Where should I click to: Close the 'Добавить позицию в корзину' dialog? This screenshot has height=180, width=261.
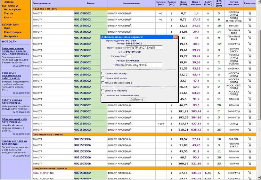pos(176,37)
